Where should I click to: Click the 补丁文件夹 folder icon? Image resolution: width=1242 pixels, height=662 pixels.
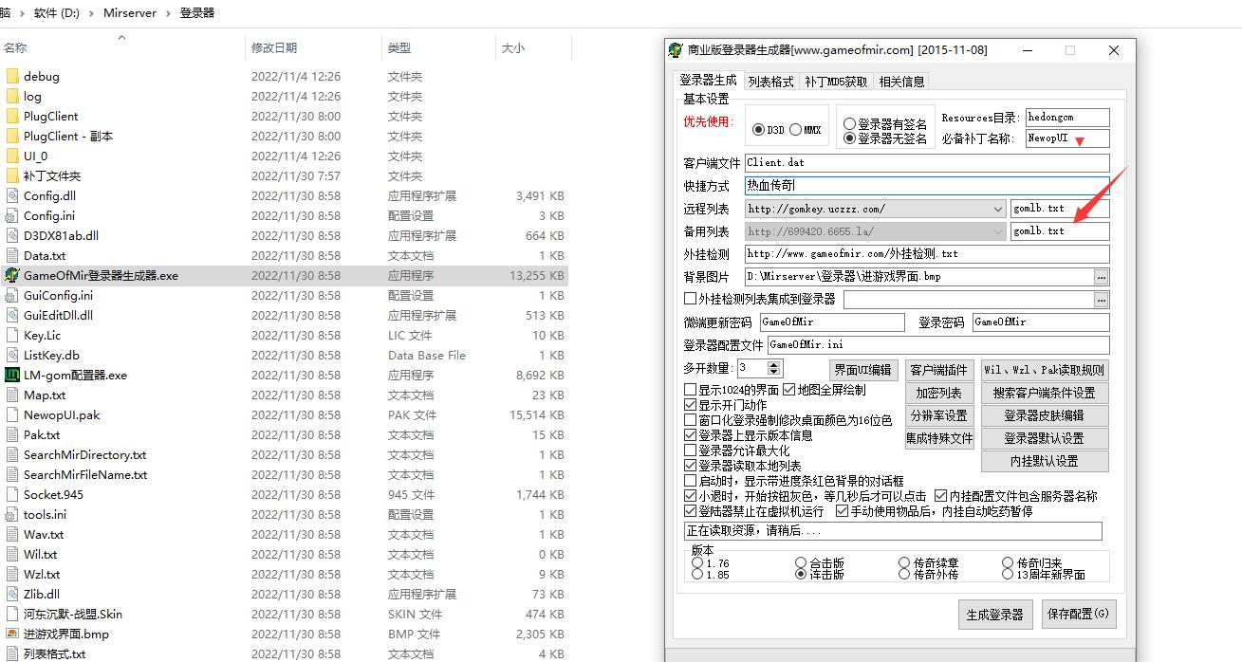point(12,175)
